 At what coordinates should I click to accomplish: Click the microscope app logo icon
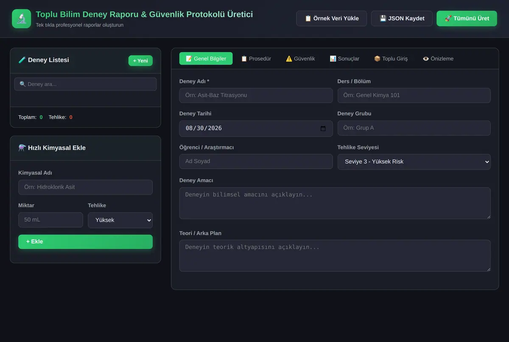21,19
